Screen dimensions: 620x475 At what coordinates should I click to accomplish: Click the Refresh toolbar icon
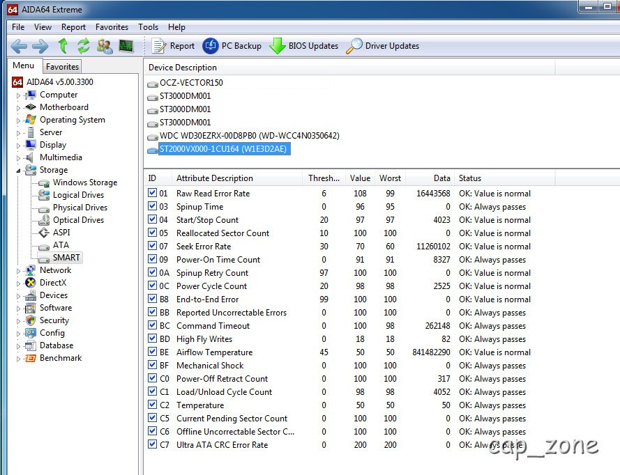[84, 46]
